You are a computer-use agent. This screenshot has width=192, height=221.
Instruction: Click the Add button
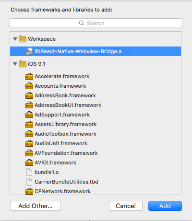tap(165, 206)
